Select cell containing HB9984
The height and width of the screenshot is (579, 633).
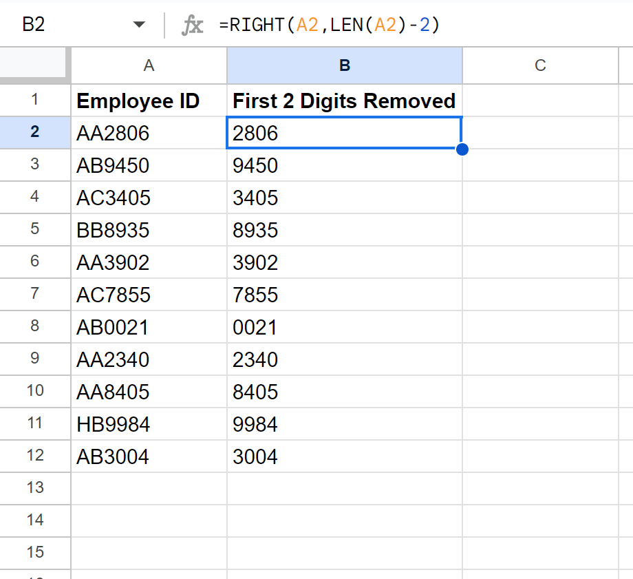click(149, 424)
